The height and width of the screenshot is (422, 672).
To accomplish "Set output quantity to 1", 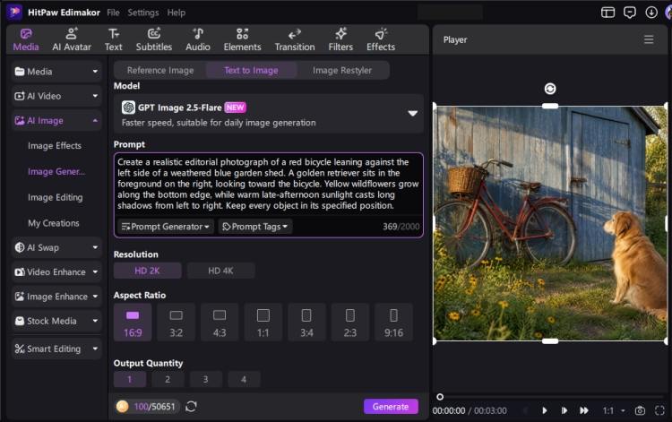I will click(129, 379).
